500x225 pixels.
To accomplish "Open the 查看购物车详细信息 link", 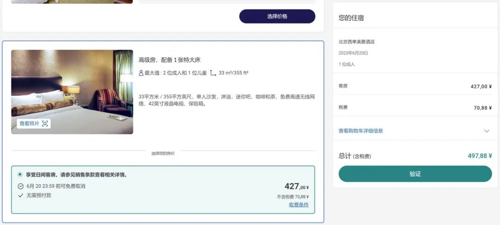I will coord(361,131).
